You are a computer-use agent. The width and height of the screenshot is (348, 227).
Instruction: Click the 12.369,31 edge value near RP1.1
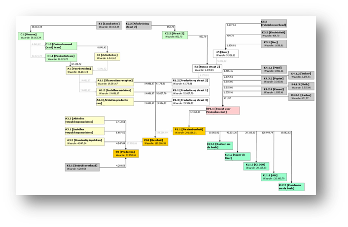(x=195, y=112)
